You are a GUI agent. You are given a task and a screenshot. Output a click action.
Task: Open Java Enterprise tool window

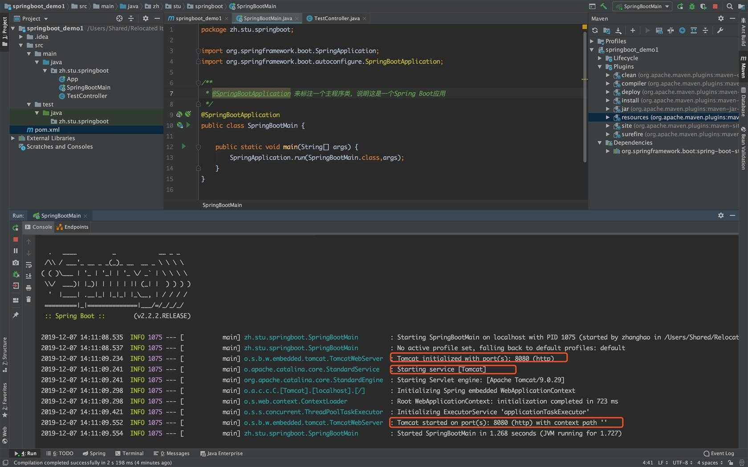point(221,453)
